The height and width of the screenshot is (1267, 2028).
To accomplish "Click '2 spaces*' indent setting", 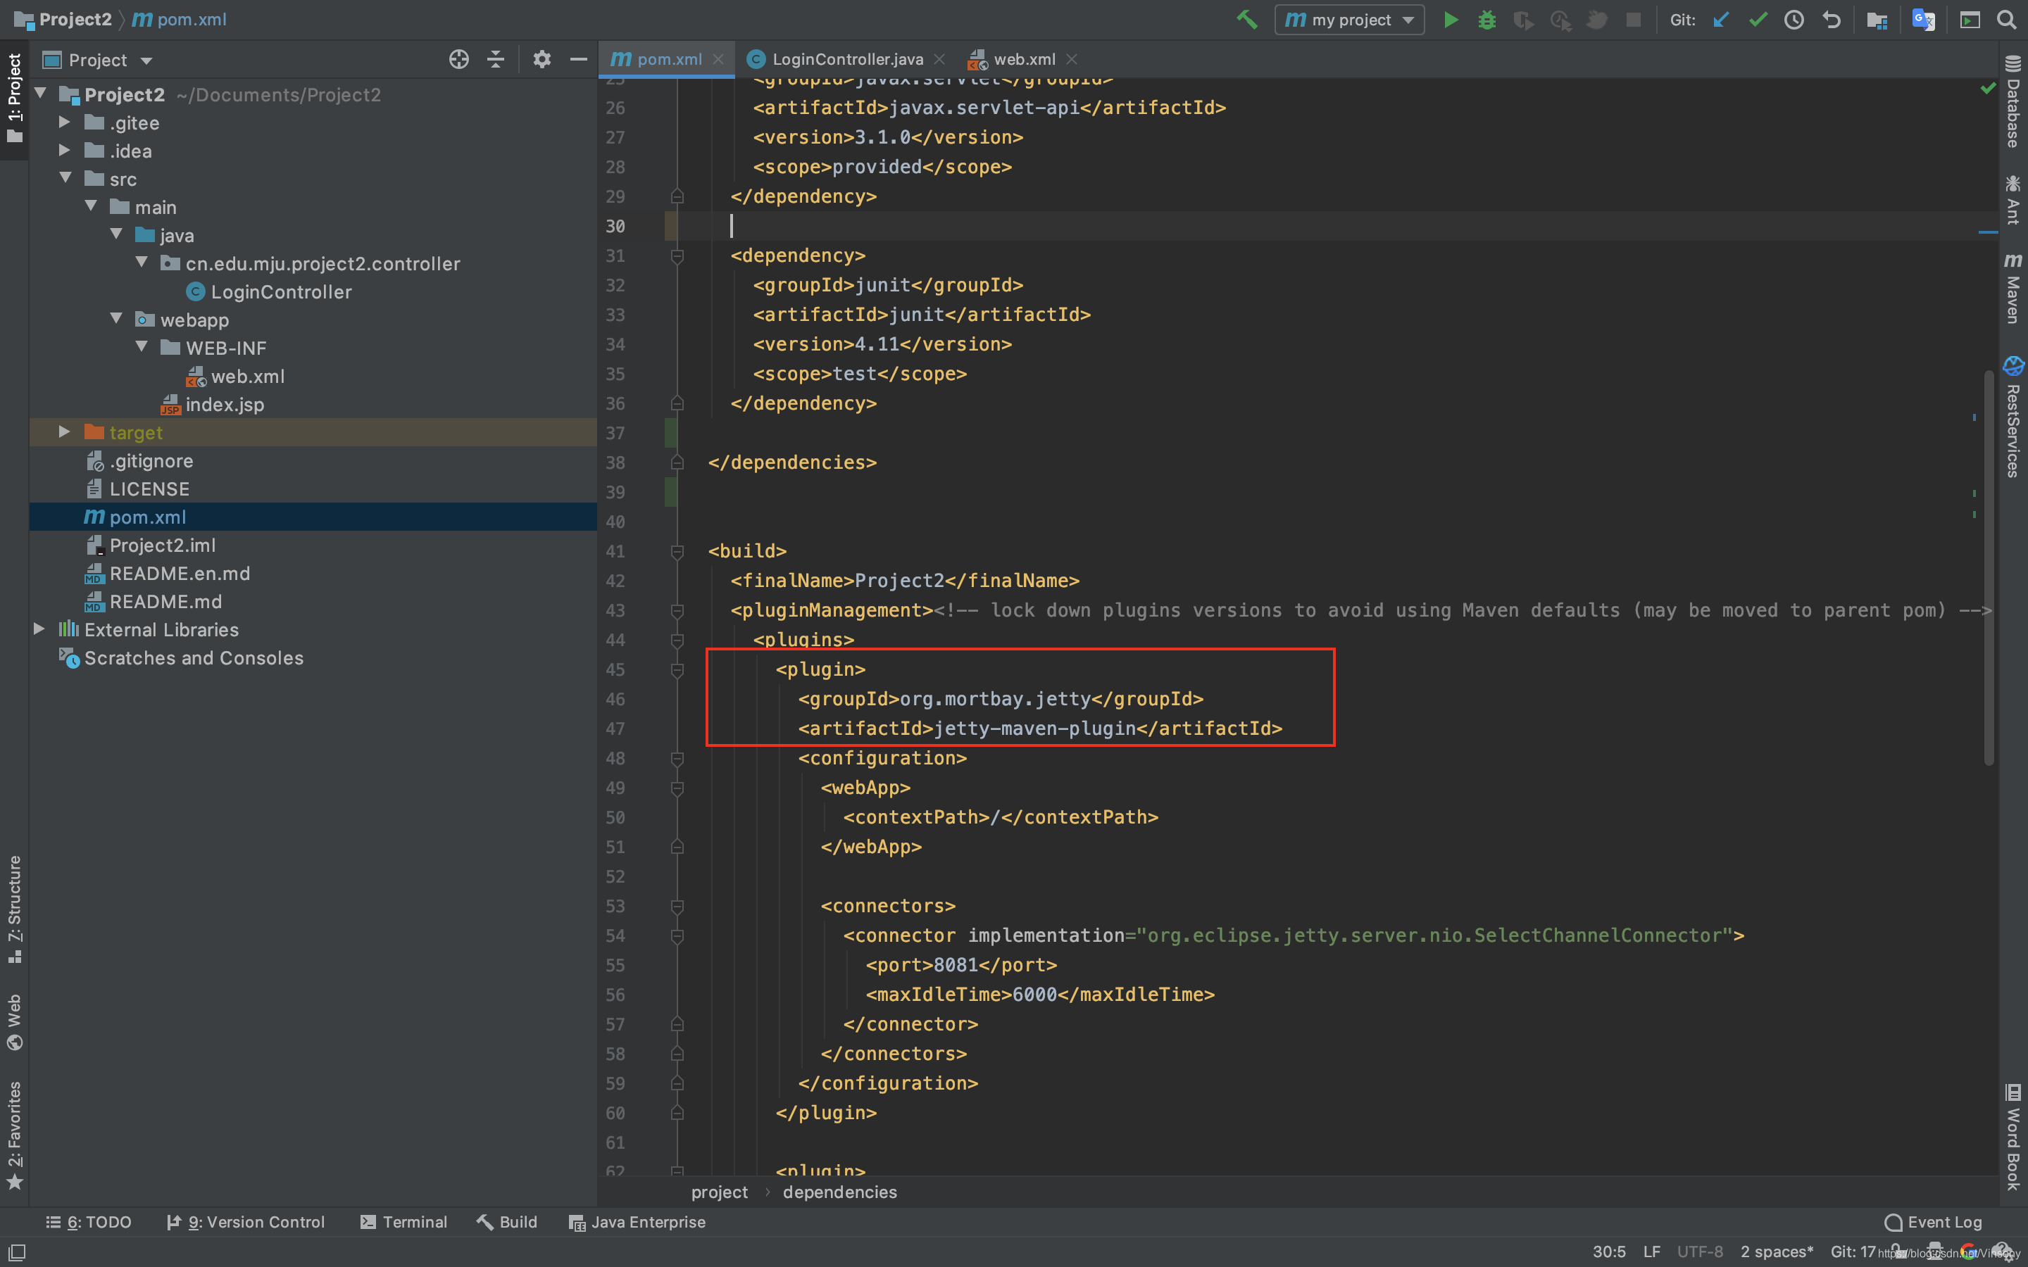I will click(1777, 1251).
